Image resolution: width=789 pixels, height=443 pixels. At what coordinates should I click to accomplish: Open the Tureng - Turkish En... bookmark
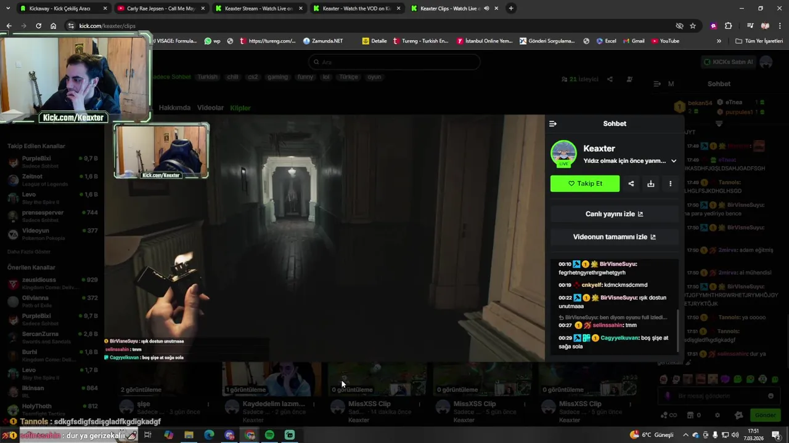pos(421,41)
